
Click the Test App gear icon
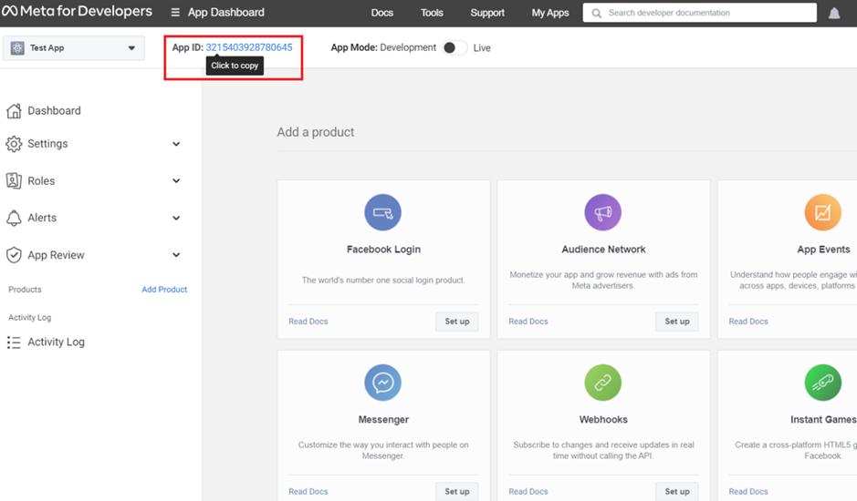coord(17,48)
